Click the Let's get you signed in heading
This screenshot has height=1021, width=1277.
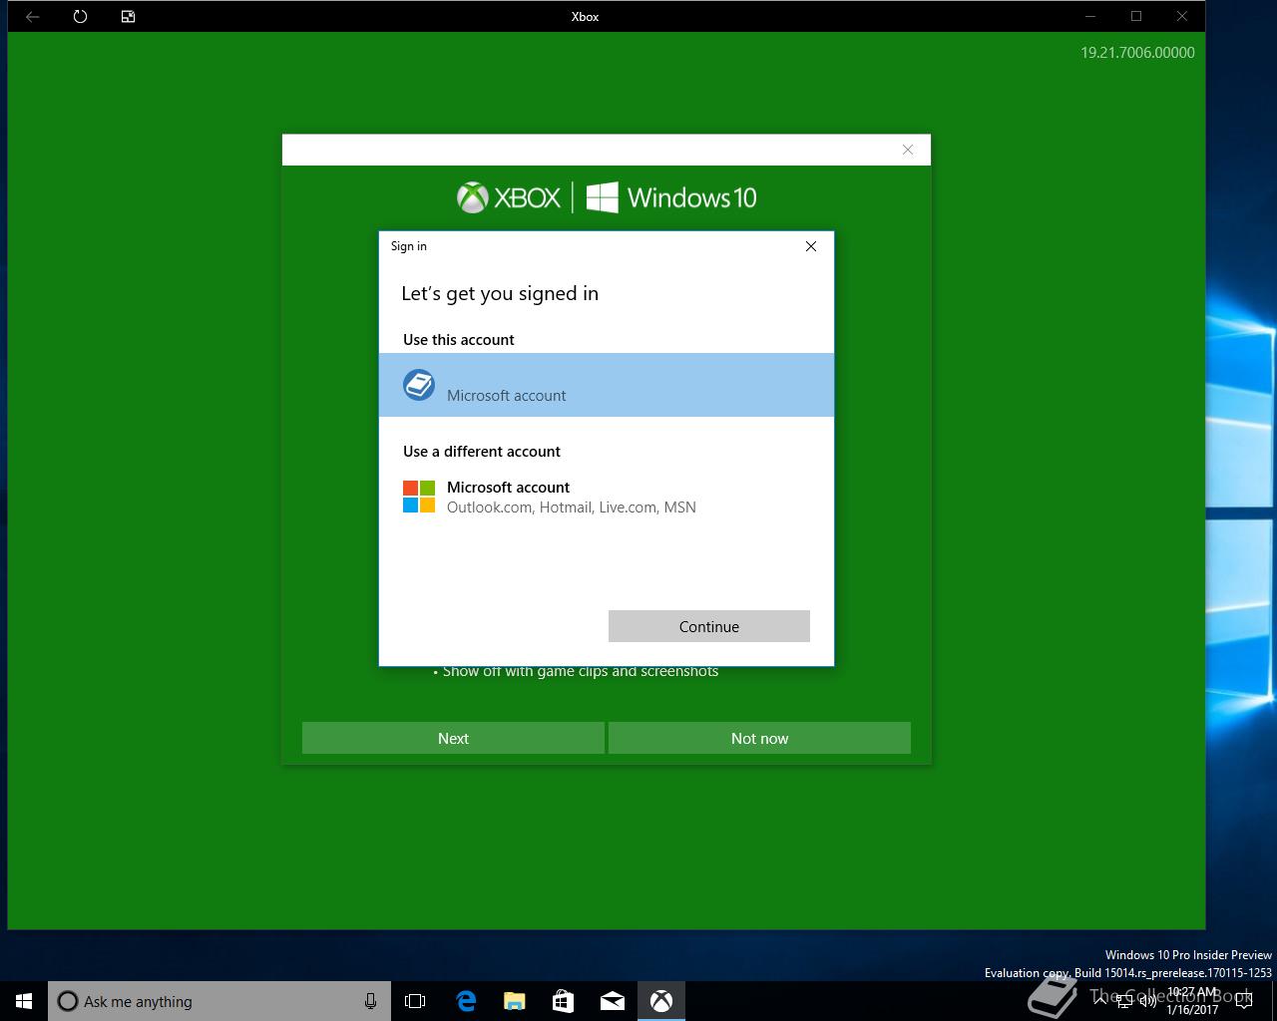(500, 293)
